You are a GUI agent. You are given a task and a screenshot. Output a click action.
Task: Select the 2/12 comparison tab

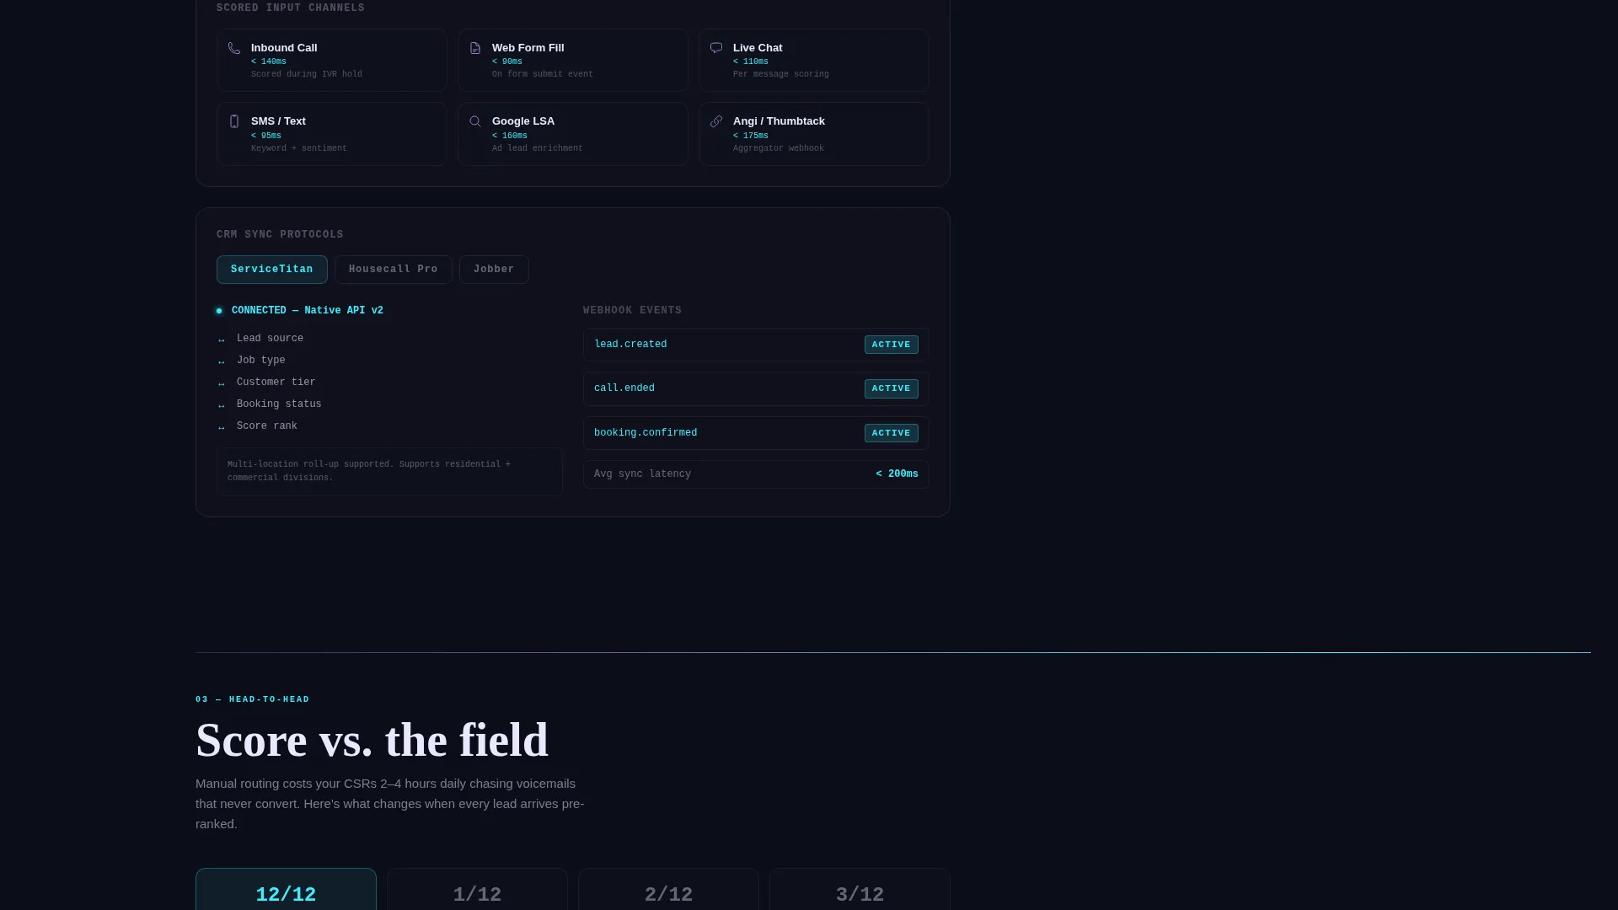click(x=668, y=890)
